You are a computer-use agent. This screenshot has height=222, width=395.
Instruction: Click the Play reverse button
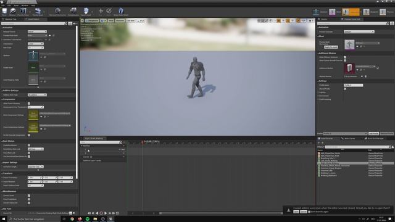[x=97, y=213]
